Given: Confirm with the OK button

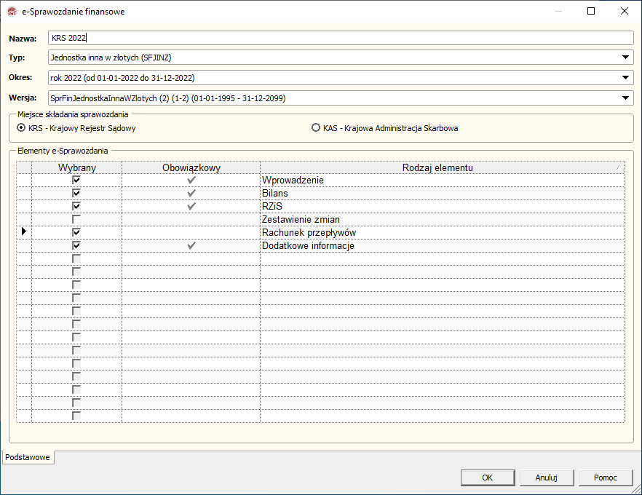Looking at the screenshot, I should point(487,478).
